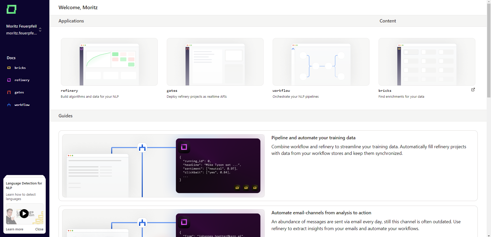Click "Pipeline and automate your training data" heading

pos(313,138)
